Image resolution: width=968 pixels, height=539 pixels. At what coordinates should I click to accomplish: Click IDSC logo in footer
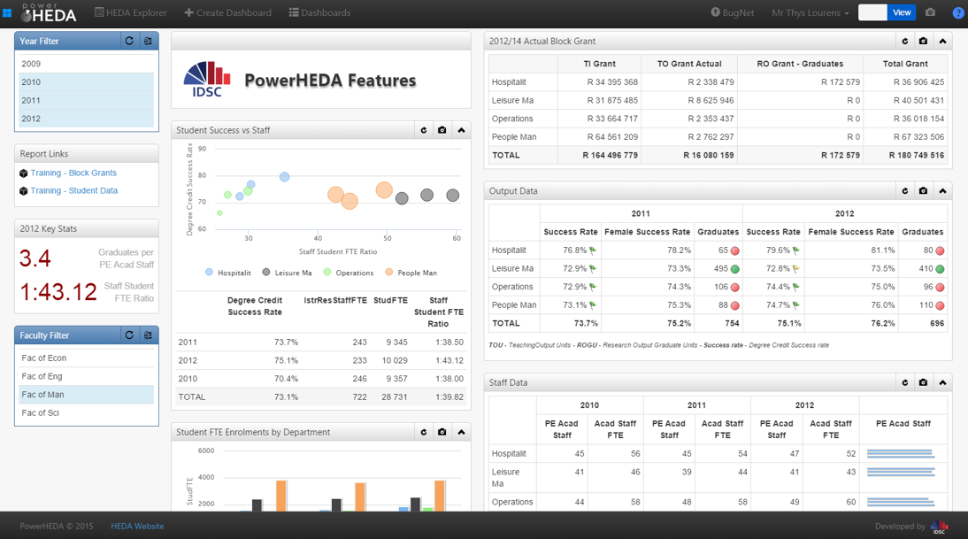939,527
